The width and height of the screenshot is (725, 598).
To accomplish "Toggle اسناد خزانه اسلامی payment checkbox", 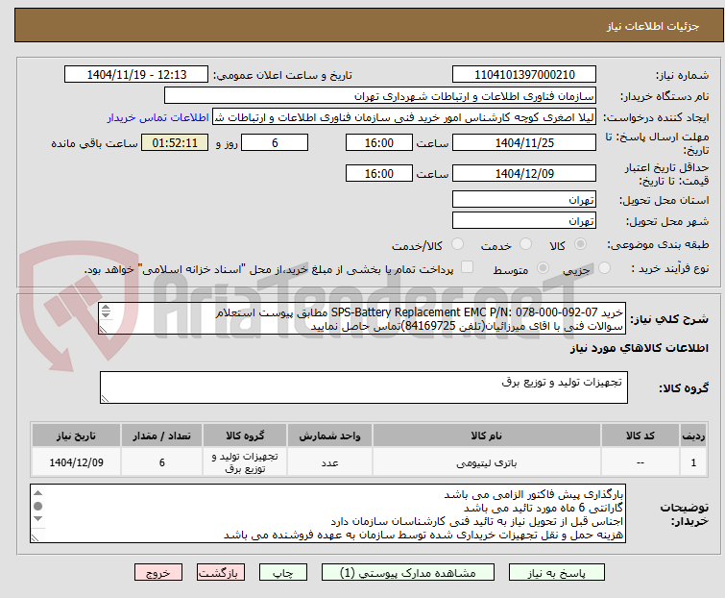I will [468, 267].
